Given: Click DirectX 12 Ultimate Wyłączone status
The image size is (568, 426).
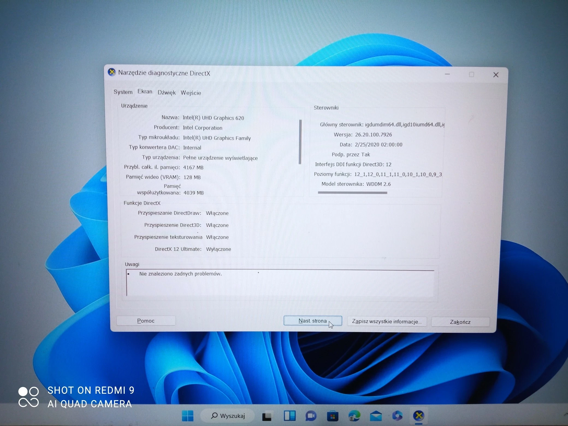Looking at the screenshot, I should [218, 249].
